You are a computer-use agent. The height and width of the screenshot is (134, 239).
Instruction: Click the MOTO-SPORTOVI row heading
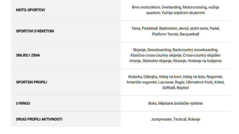(x=30, y=10)
